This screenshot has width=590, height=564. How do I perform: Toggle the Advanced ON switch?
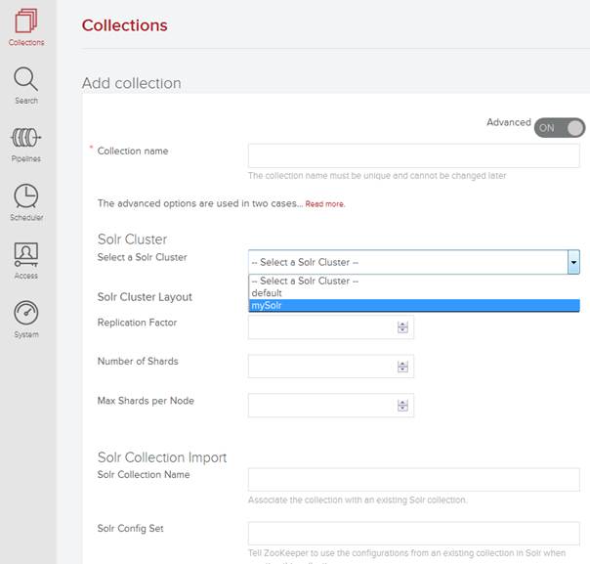559,127
